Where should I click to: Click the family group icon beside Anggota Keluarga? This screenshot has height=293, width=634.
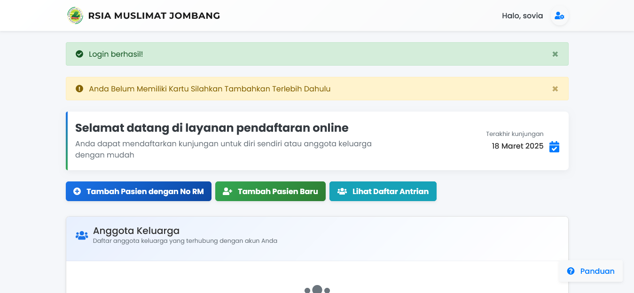click(x=81, y=235)
